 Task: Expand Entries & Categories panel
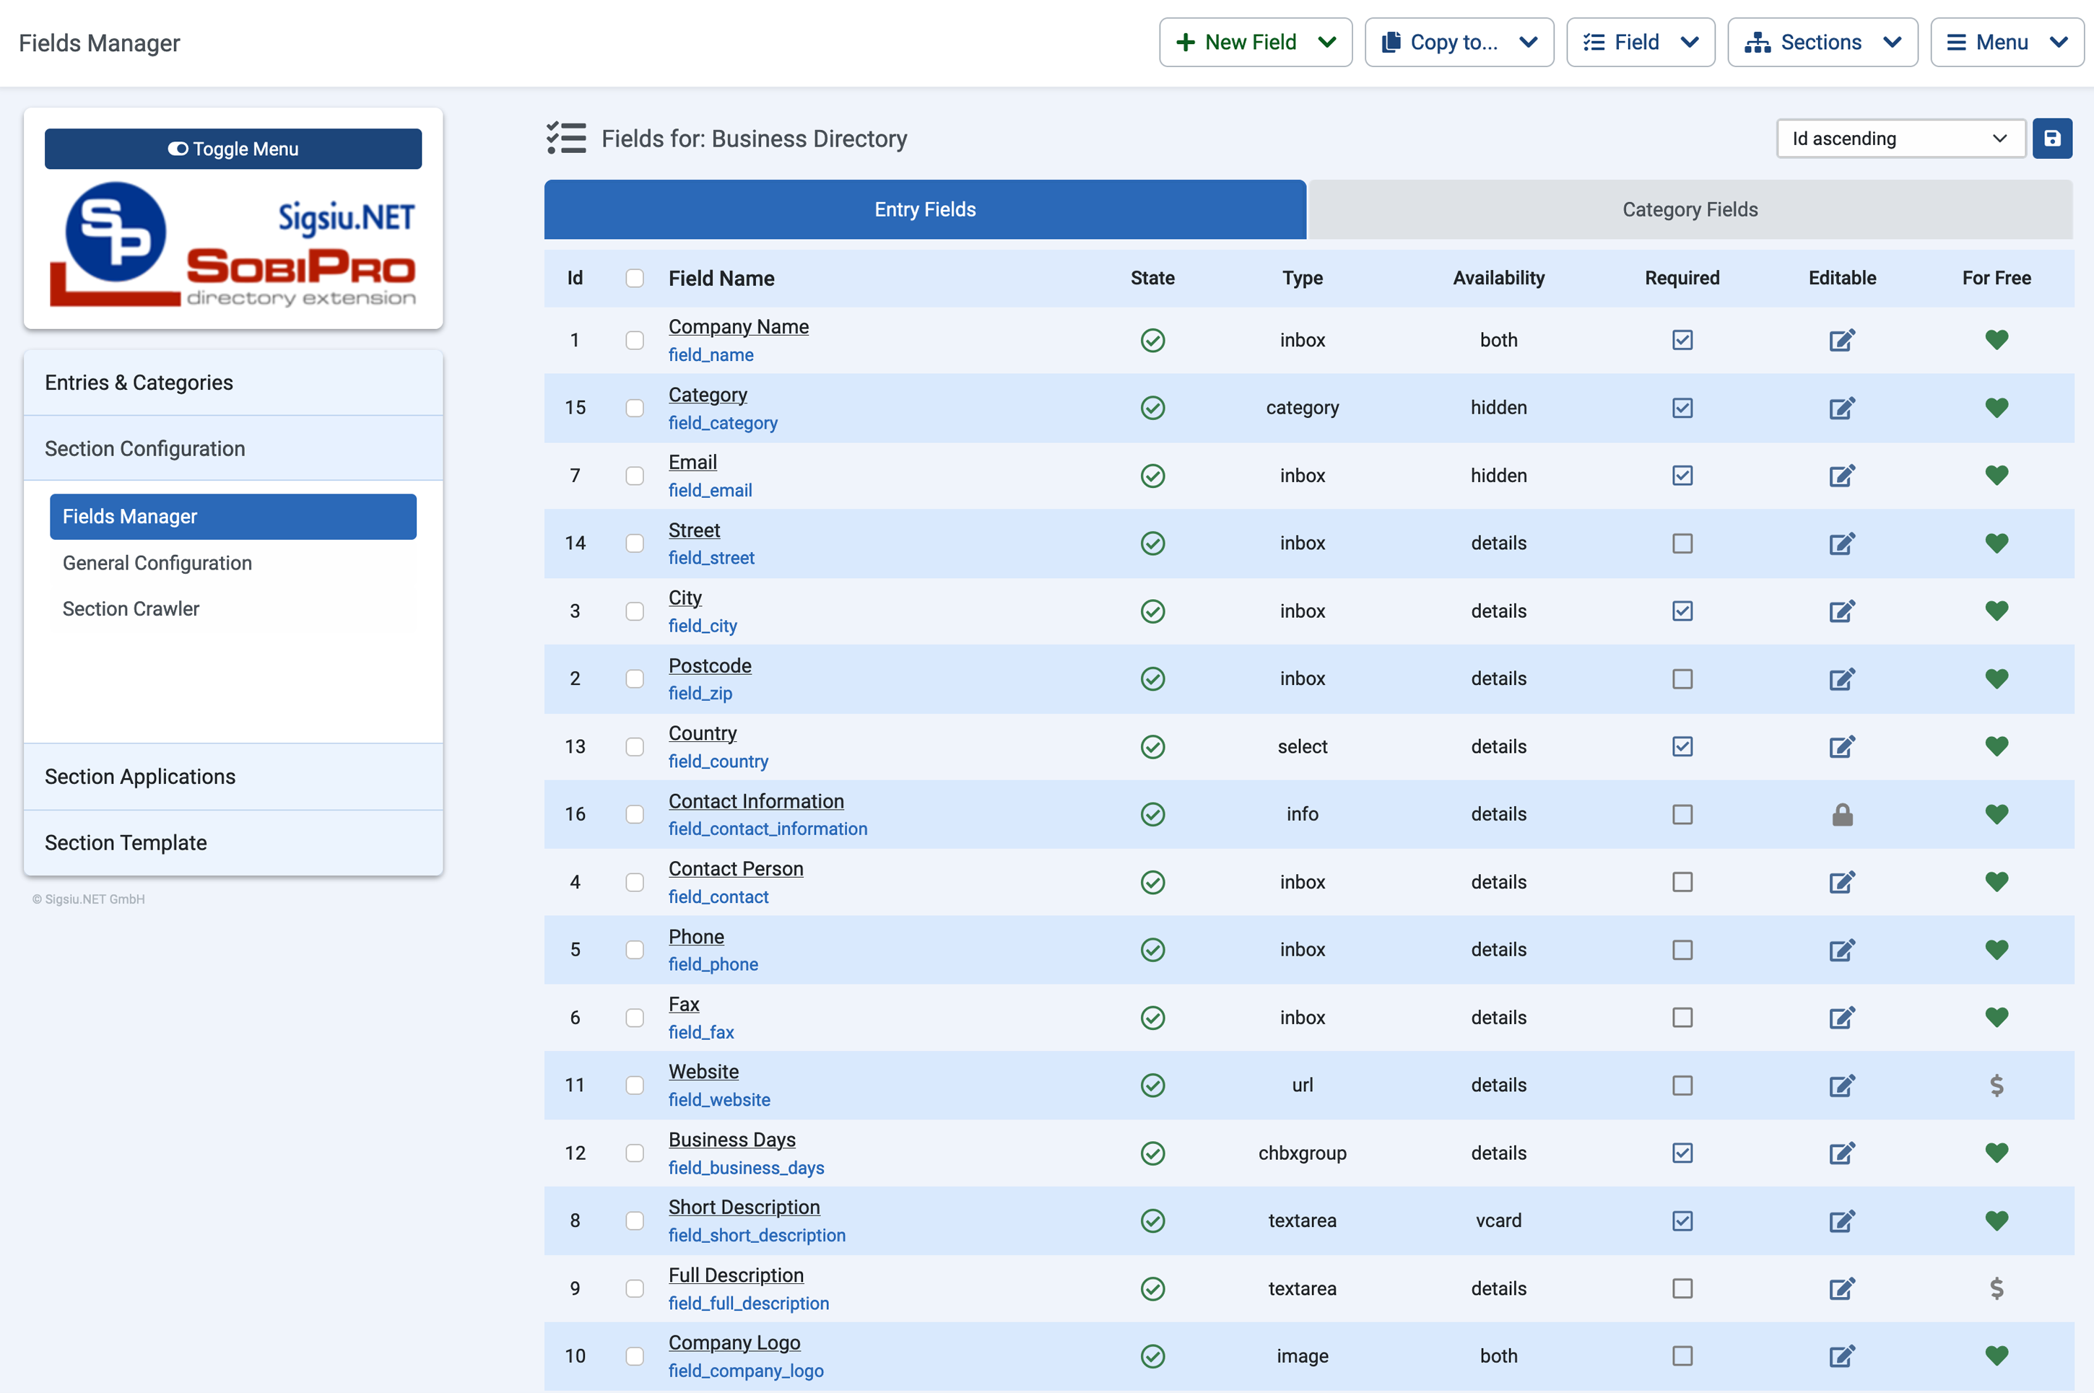point(233,383)
